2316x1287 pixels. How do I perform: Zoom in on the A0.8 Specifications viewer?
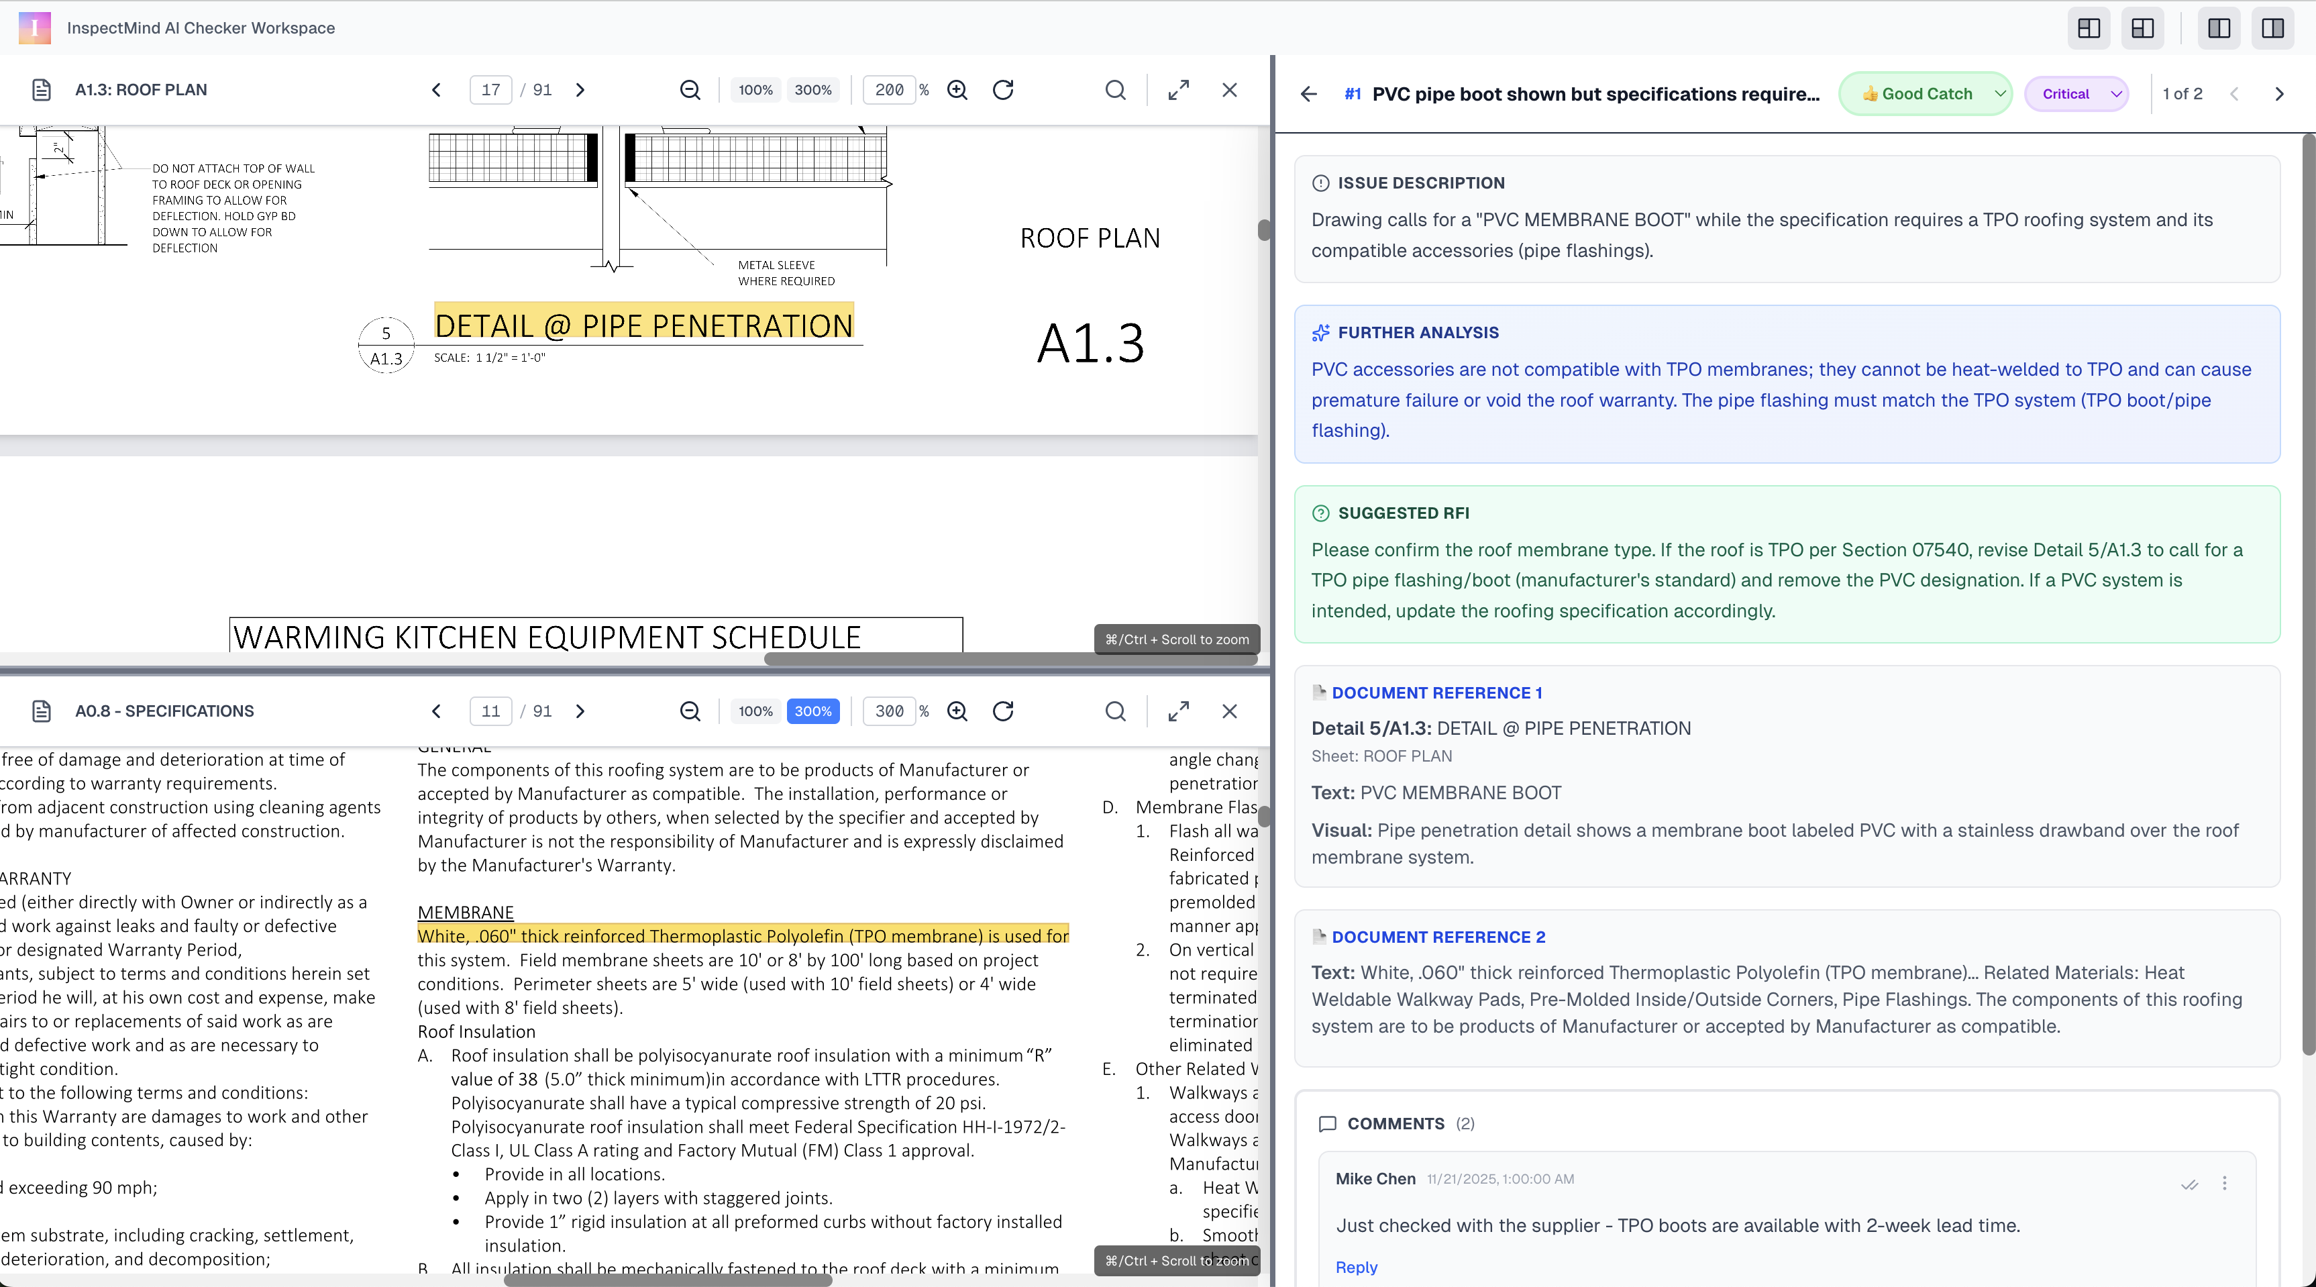tap(957, 711)
